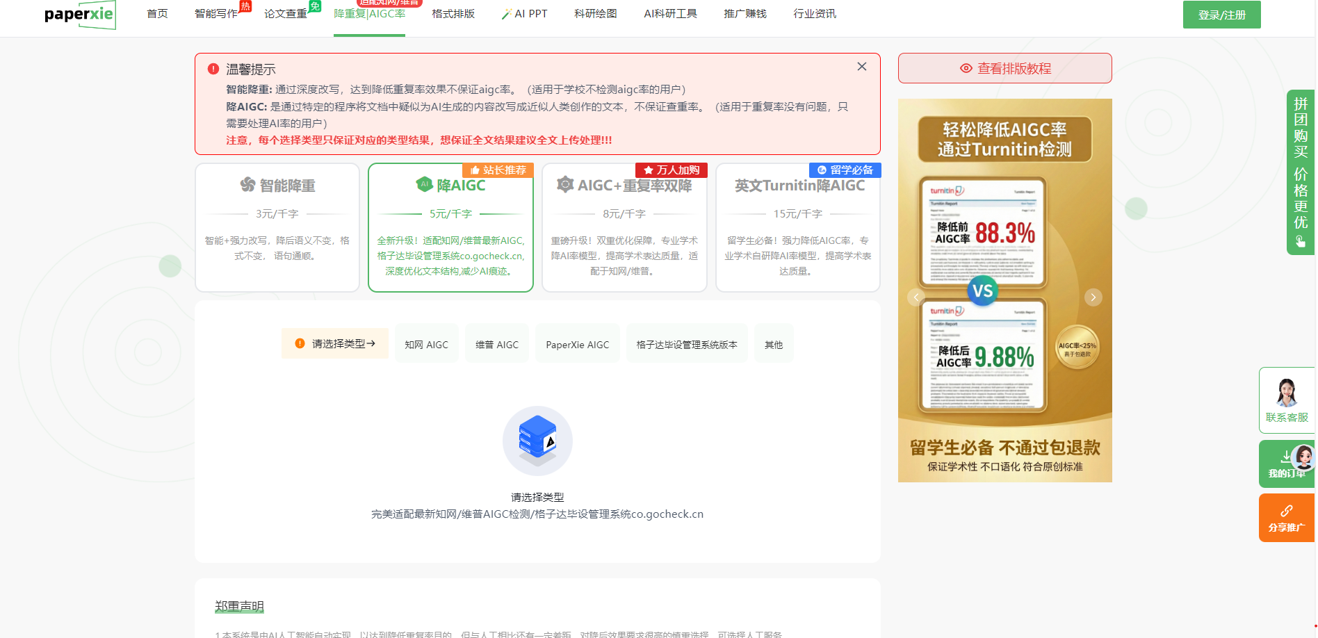The width and height of the screenshot is (1318, 638).
Task: Click the red exclamation icon beside 温馨提示
Action: [x=213, y=69]
